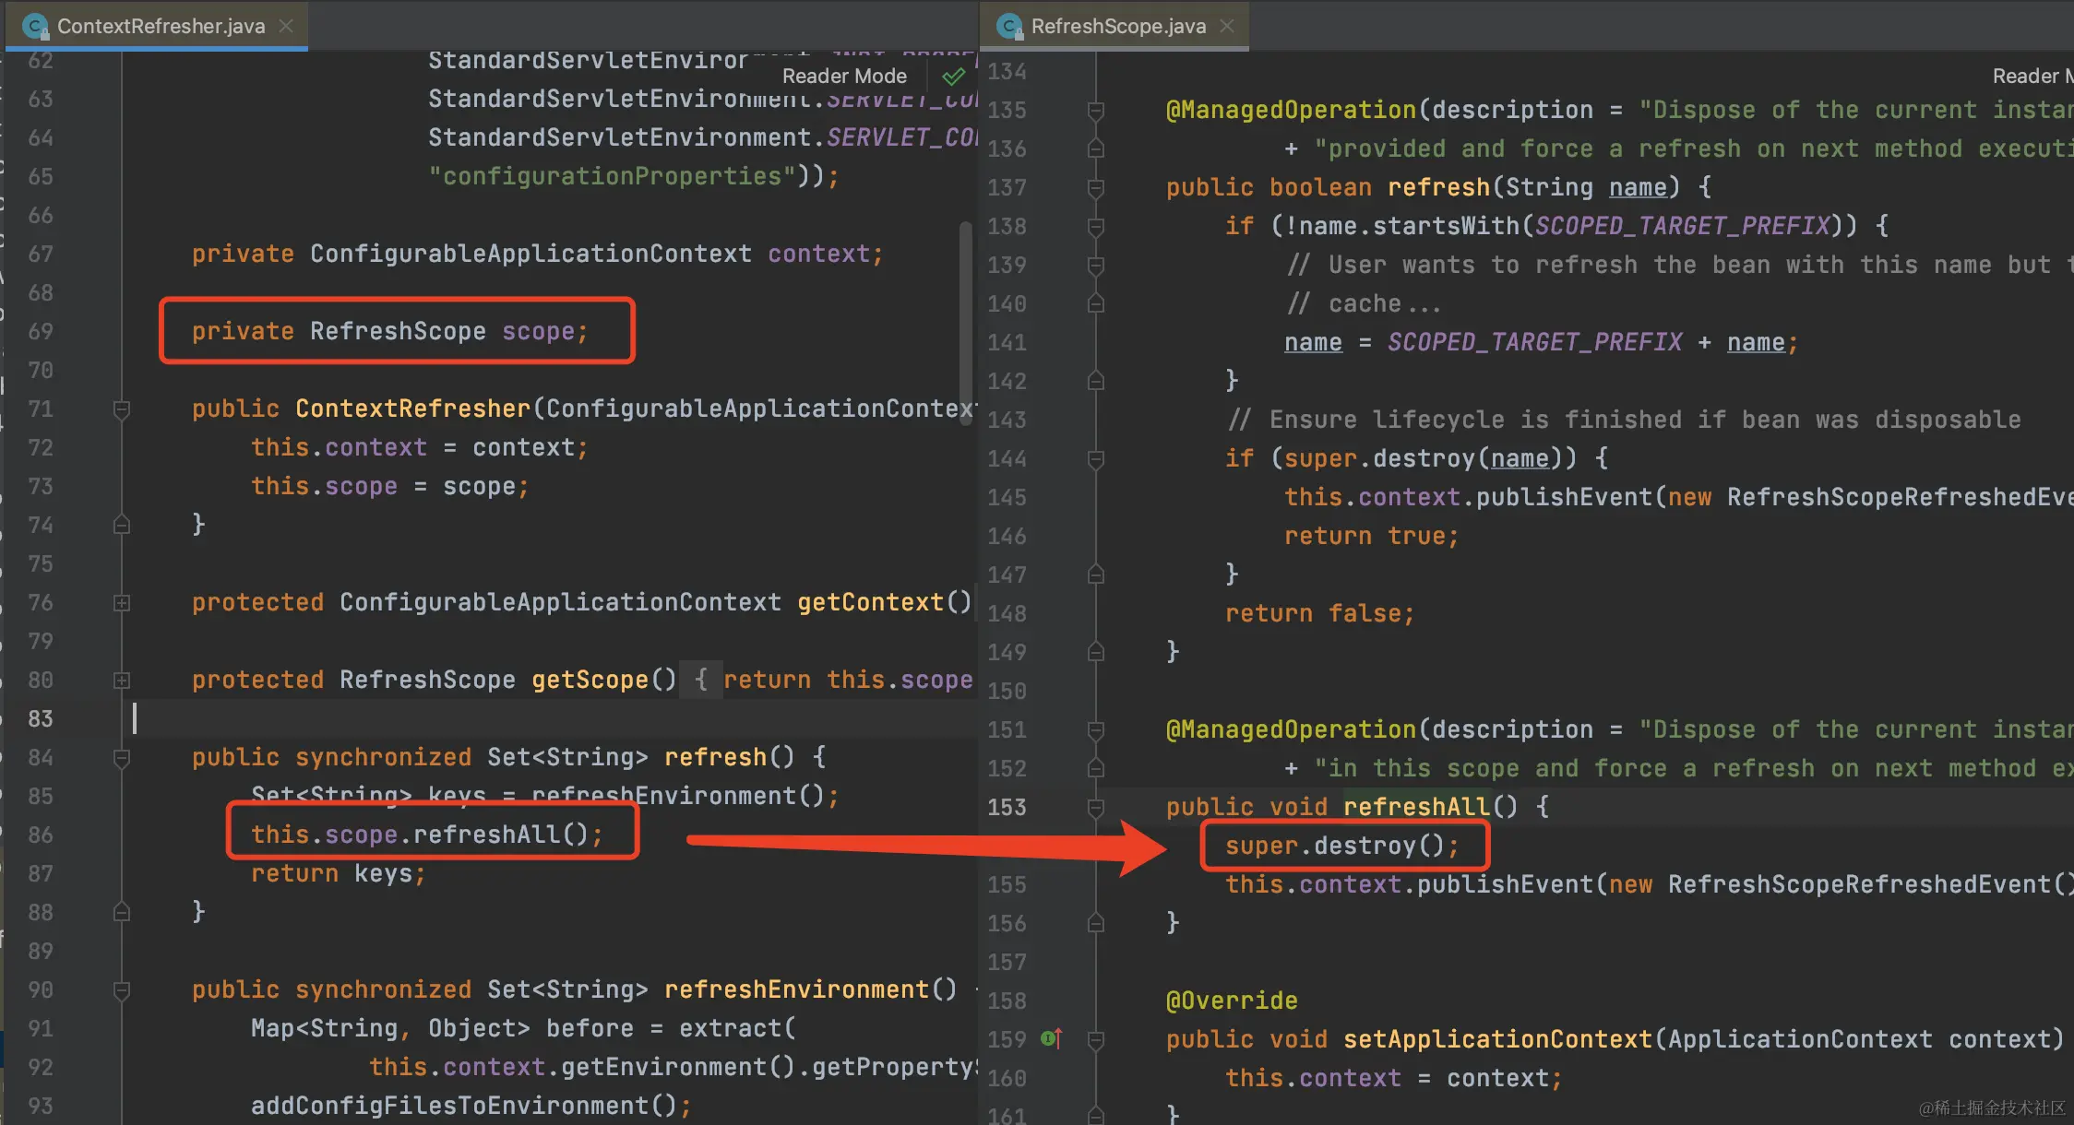
Task: Collapse the refresh() method at line 84
Action: (x=121, y=757)
